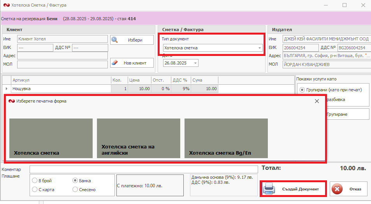Select В брой payment option
This screenshot has width=371, height=204.
pos(35,180)
